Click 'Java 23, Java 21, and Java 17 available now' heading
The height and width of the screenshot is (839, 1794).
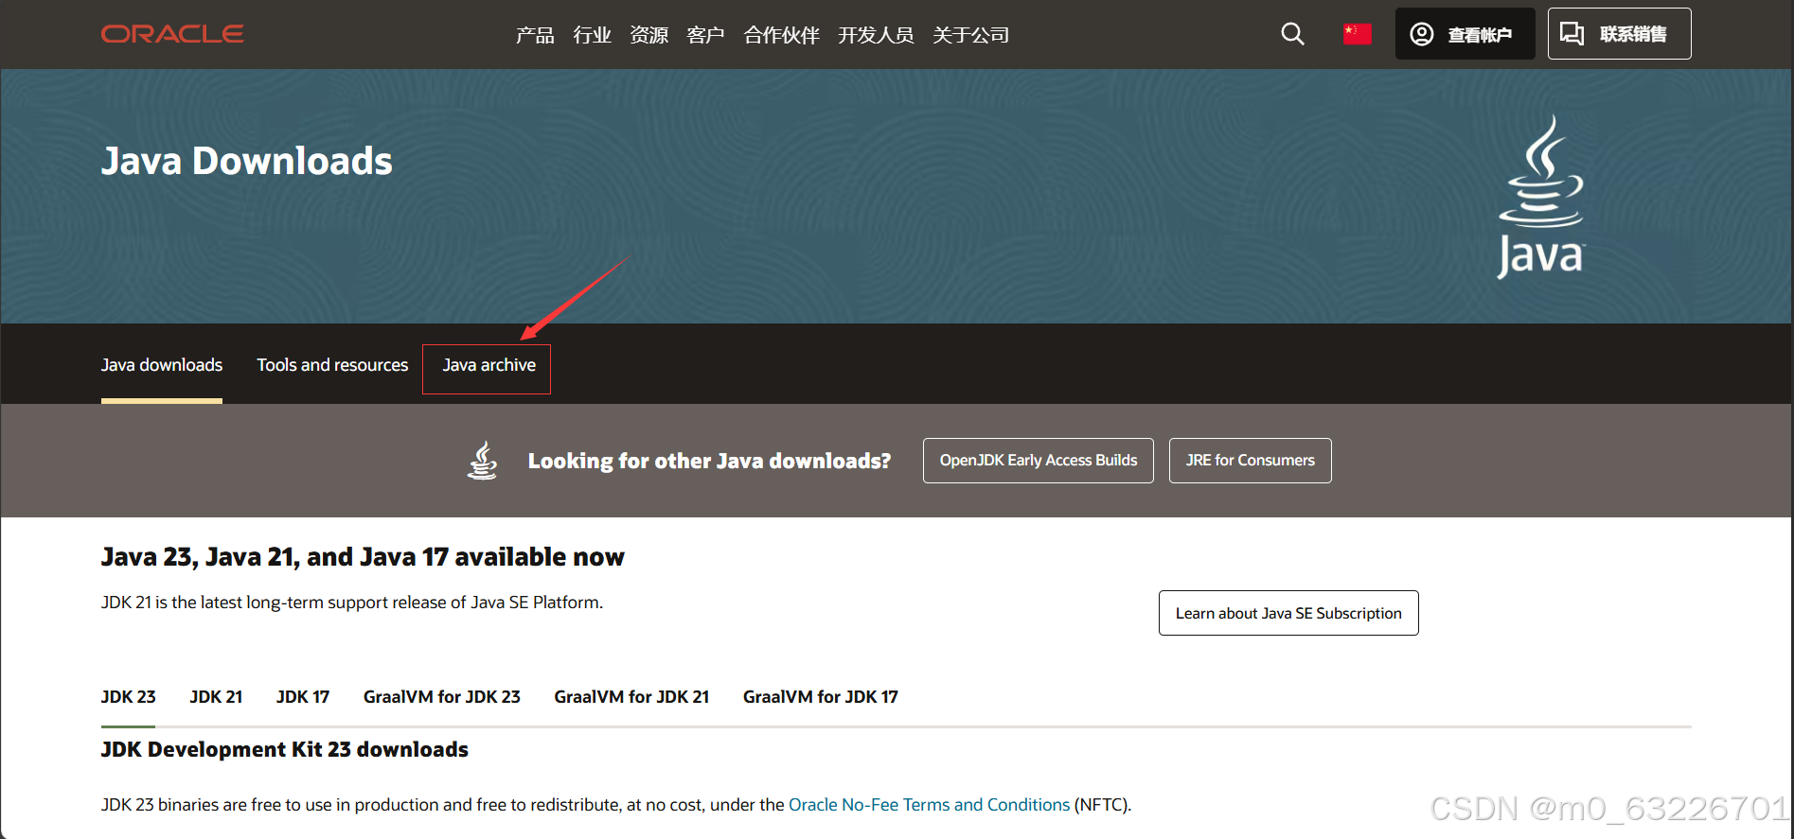point(363,557)
